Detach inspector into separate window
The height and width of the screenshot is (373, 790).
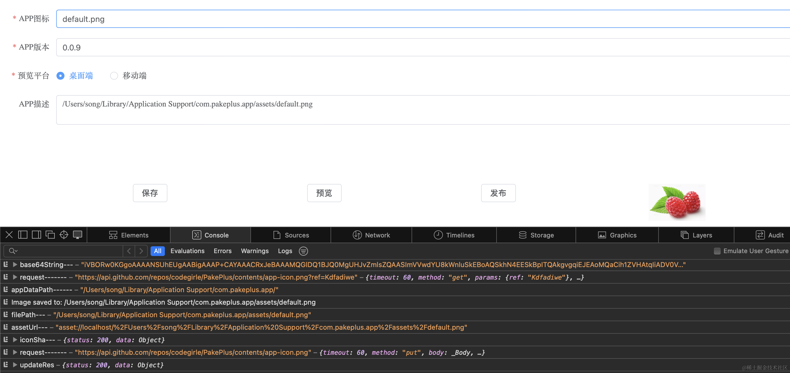click(50, 235)
